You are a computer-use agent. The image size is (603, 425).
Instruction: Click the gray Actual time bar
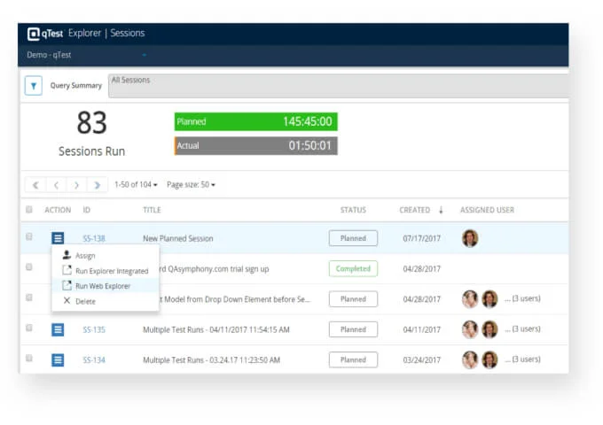(255, 146)
